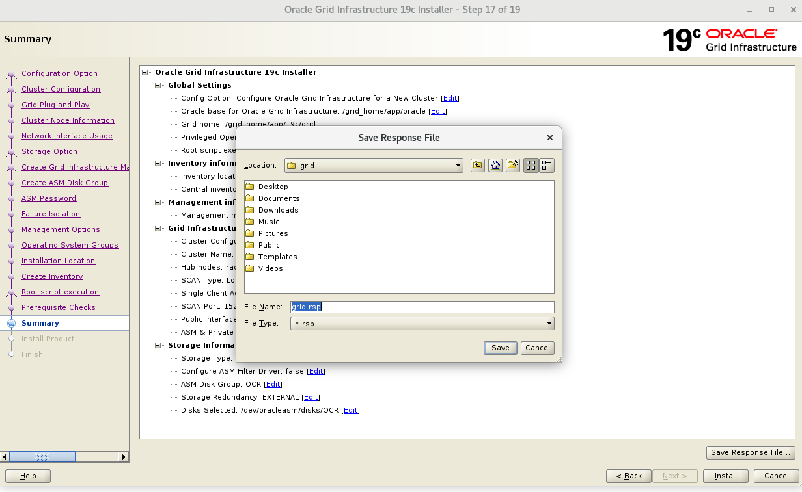
Task: Switch file browser to Details view
Action: tap(547, 166)
